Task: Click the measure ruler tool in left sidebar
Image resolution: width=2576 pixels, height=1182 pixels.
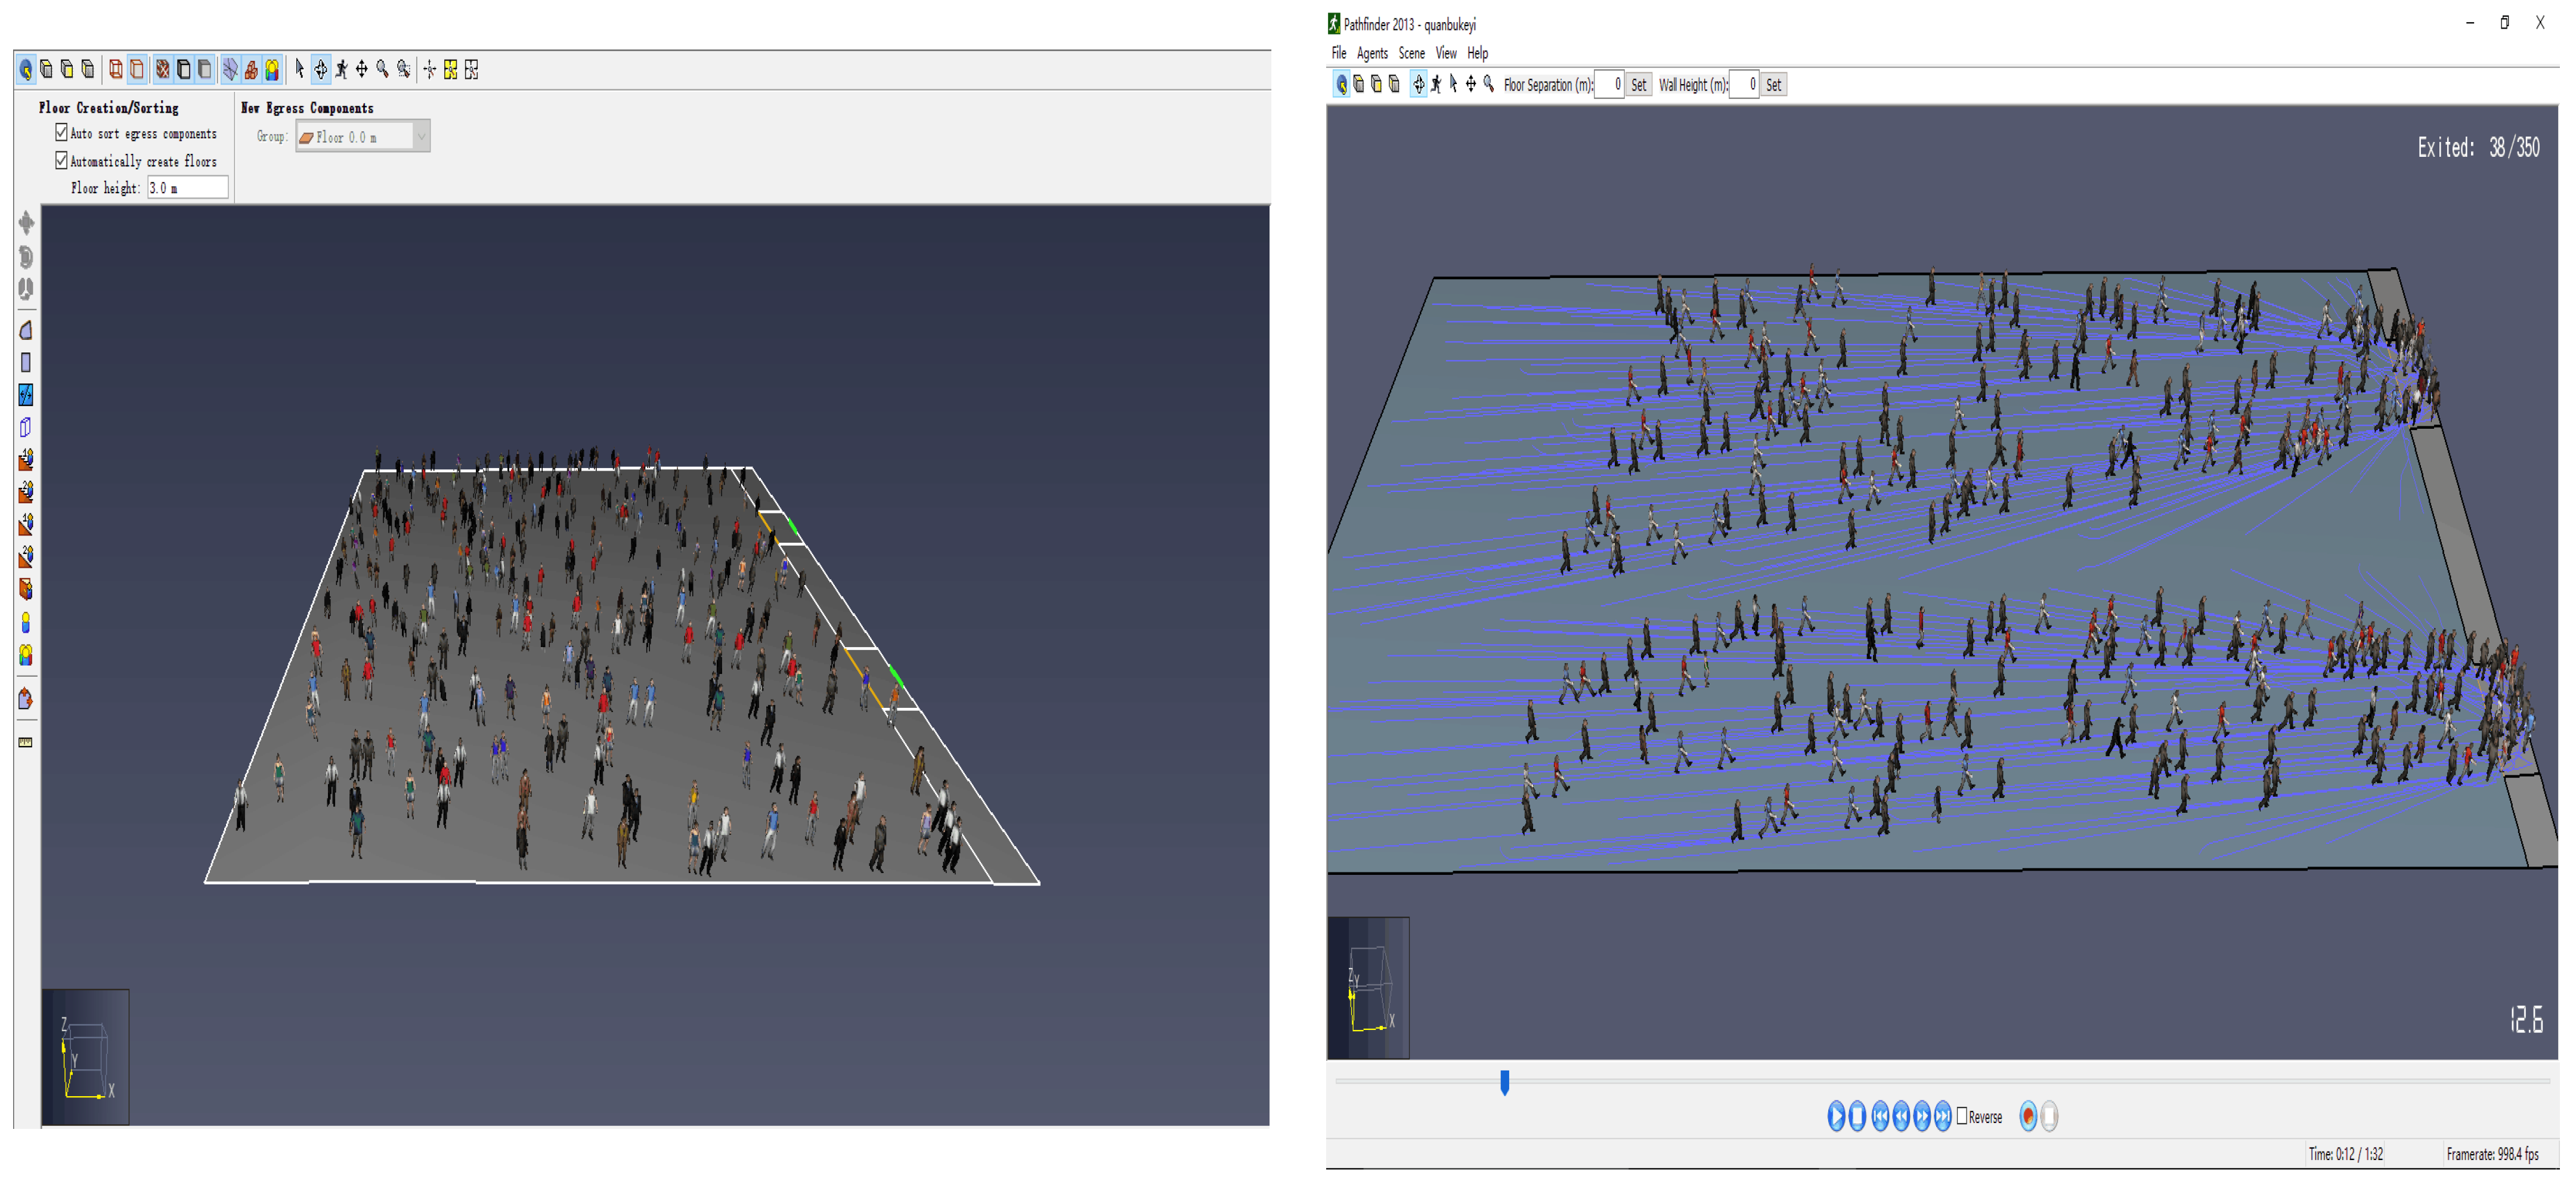Action: click(26, 743)
